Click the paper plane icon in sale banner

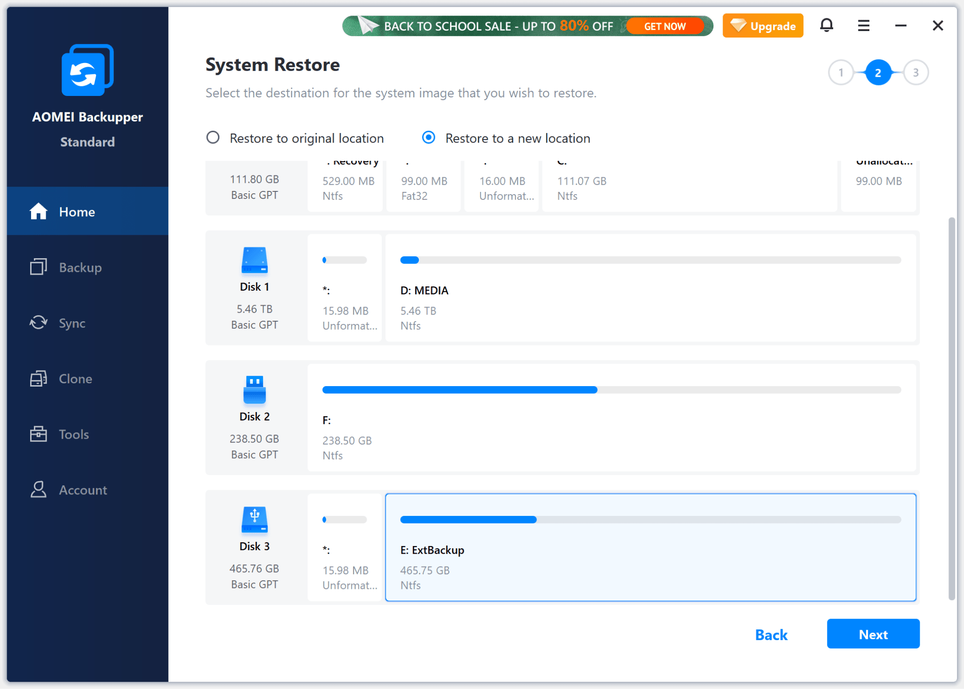pos(369,25)
